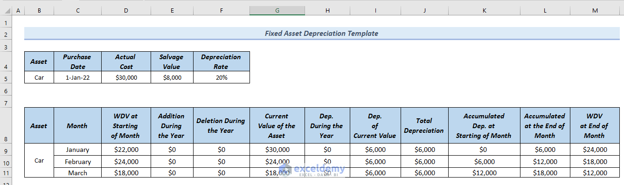Click January's $24,000 WDV at end cell
The height and width of the screenshot is (185, 624).
click(595, 150)
